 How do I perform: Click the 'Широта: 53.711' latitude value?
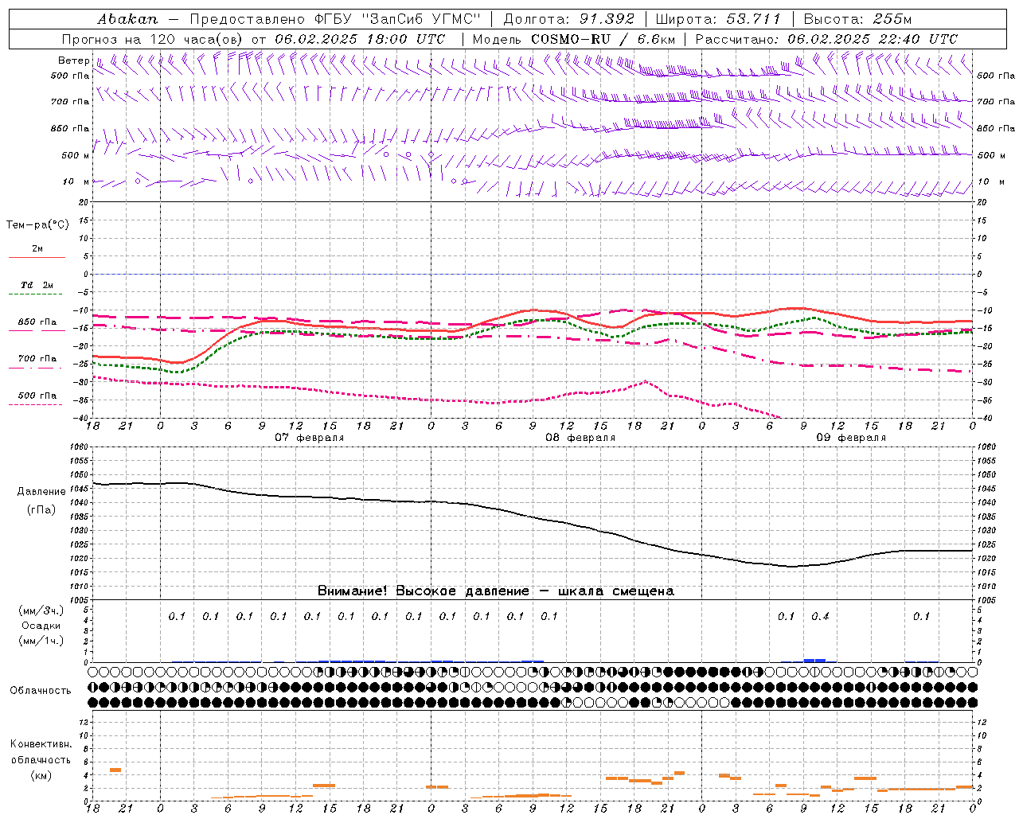718,19
